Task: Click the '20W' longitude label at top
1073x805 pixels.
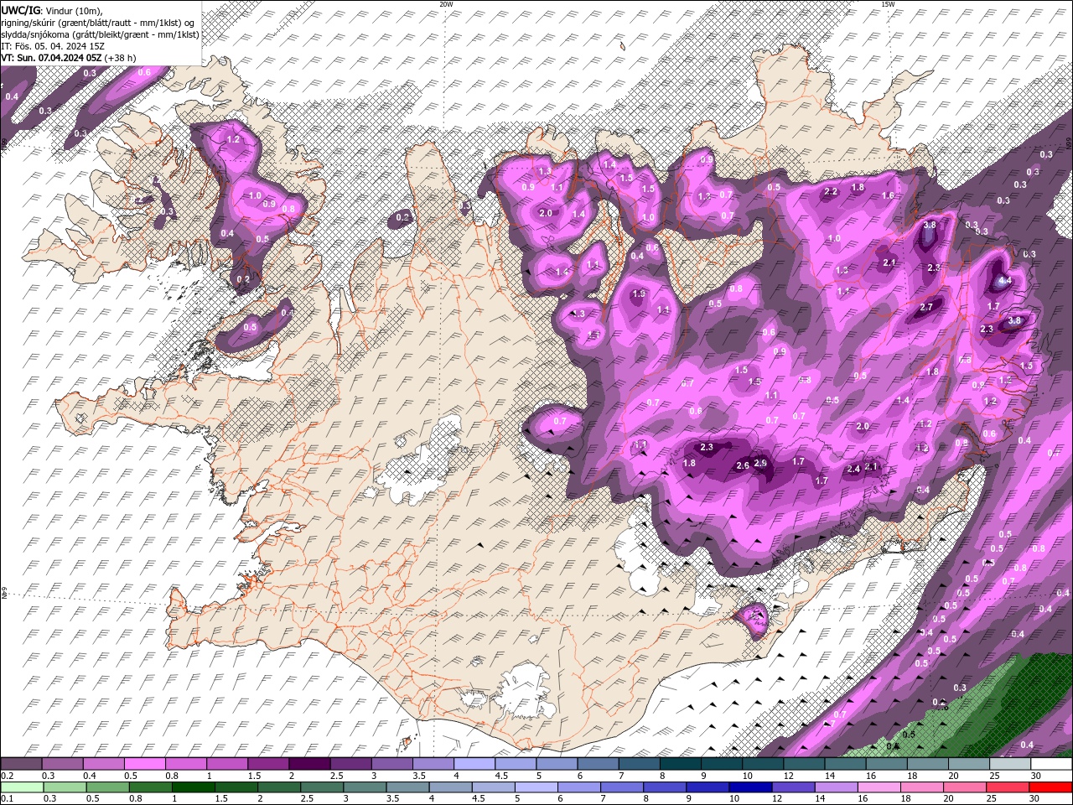Action: point(446,4)
